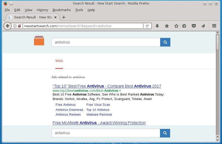This screenshot has height=144, width=222.
Task: Click 'Ads related to: antivirus' text
Action: pos(68,77)
